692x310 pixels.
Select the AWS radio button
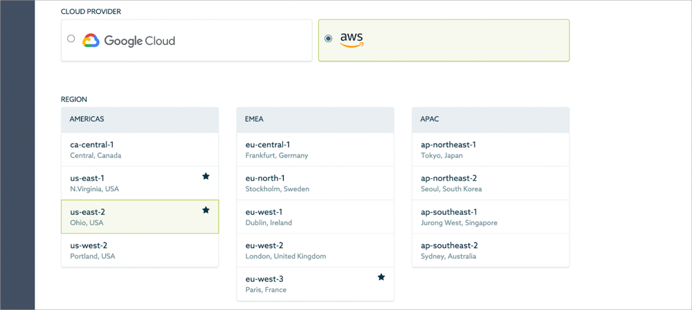pyautogui.click(x=329, y=39)
